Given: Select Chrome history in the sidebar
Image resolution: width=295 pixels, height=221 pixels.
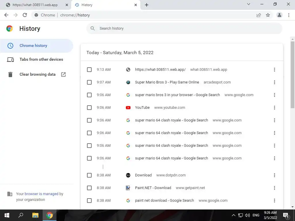Looking at the screenshot, I should 37,45.
